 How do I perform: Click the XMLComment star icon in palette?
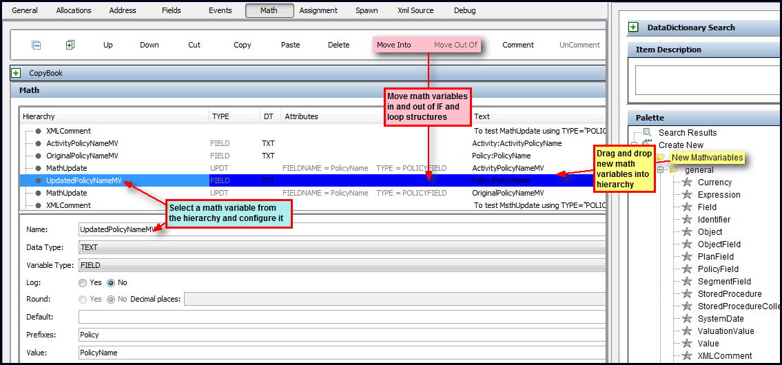(688, 356)
